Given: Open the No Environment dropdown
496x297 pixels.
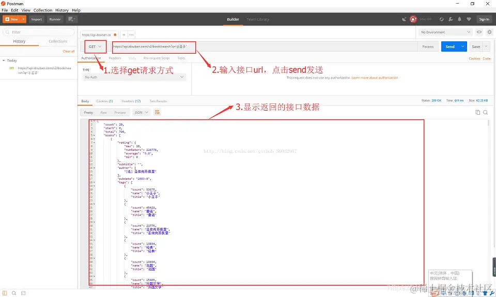Looking at the screenshot, I should pos(445,32).
